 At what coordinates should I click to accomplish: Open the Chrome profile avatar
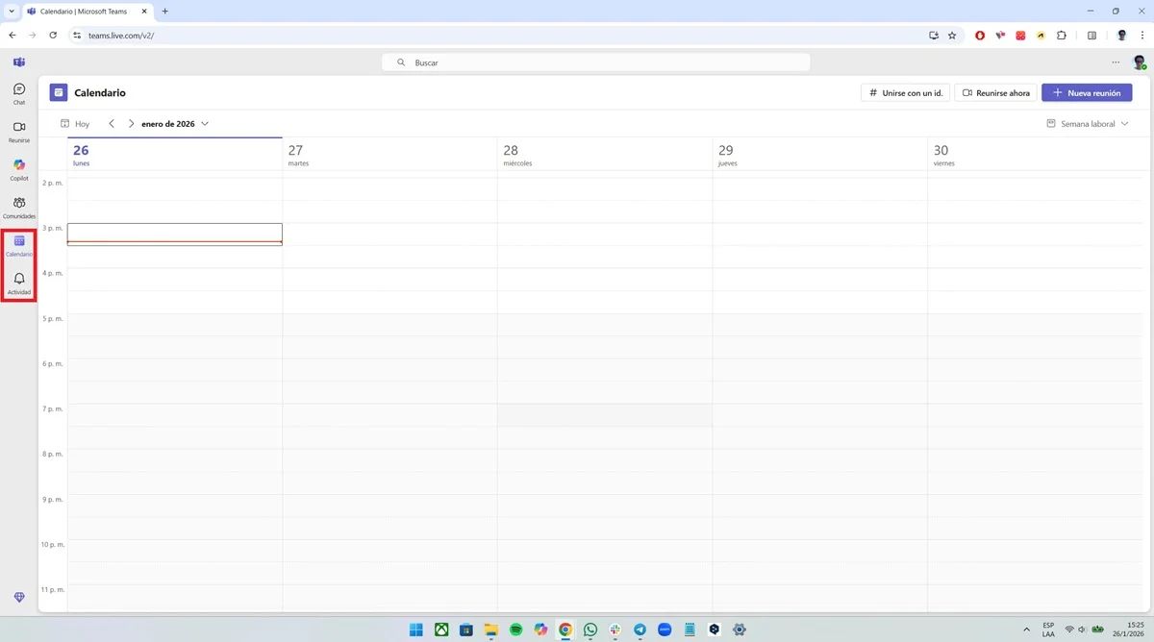click(x=1121, y=36)
